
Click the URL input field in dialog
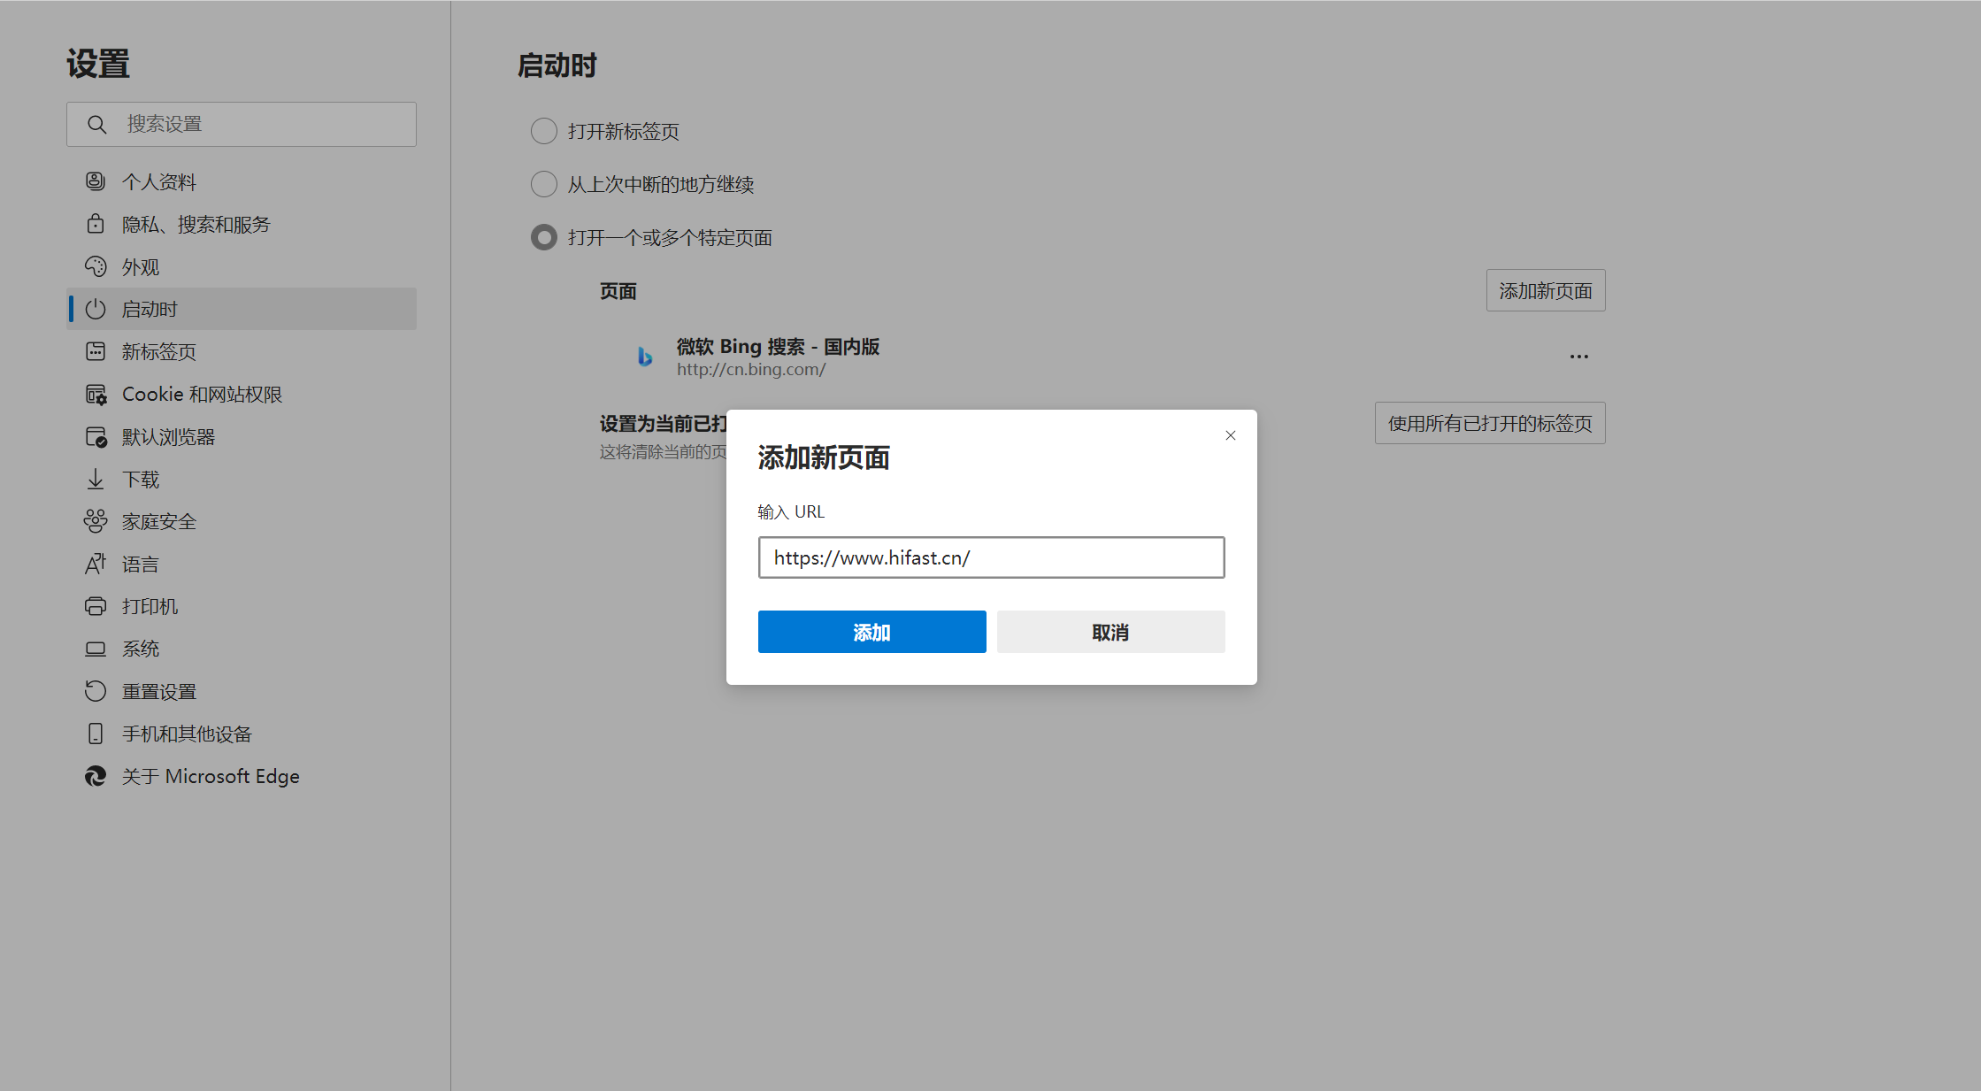(991, 557)
